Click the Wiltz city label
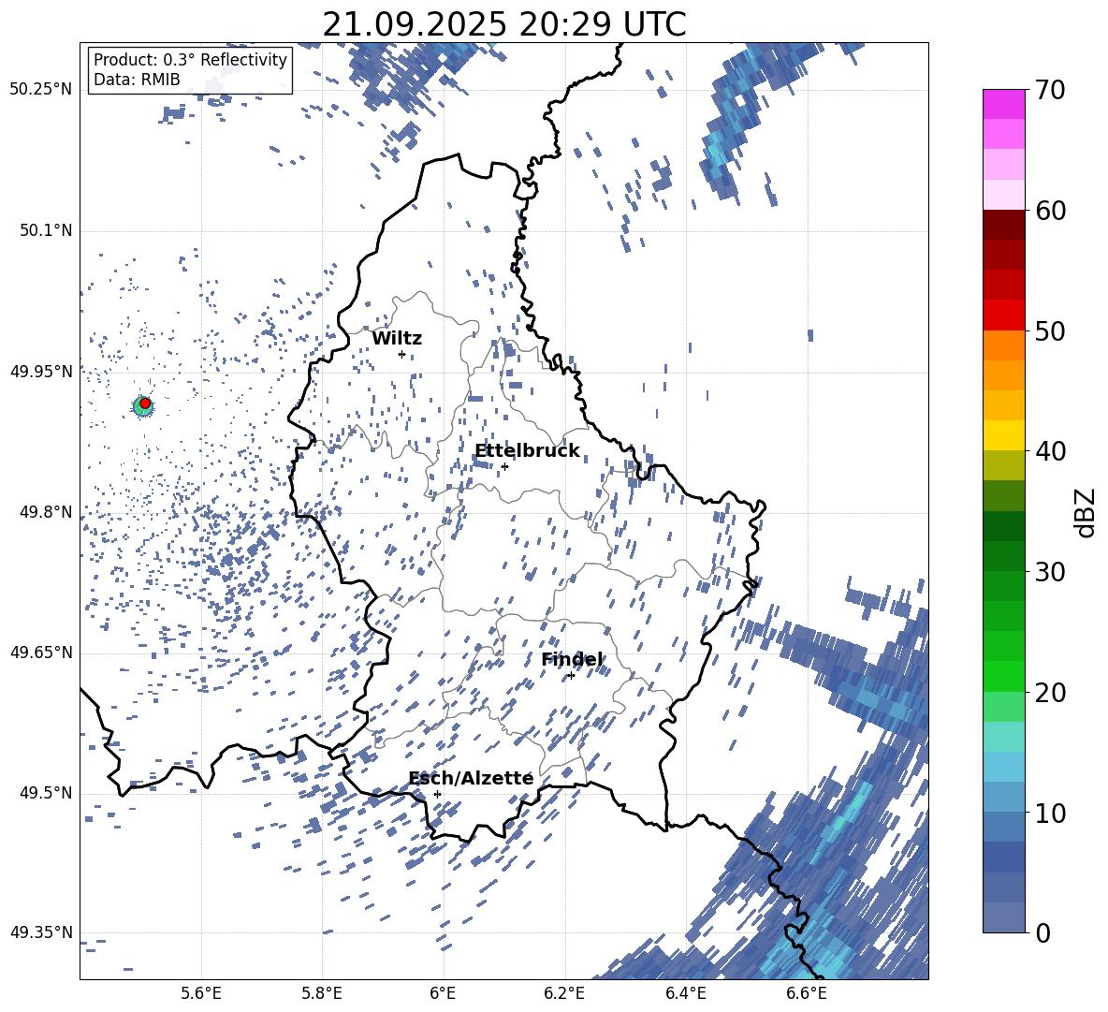 point(397,339)
